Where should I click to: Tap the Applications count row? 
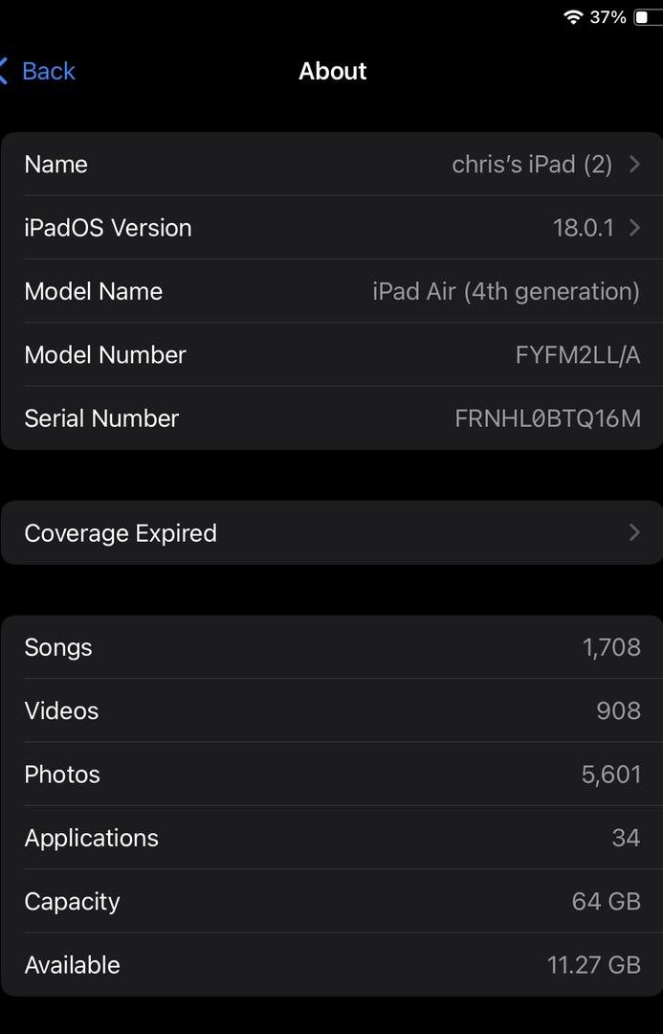[x=331, y=838]
